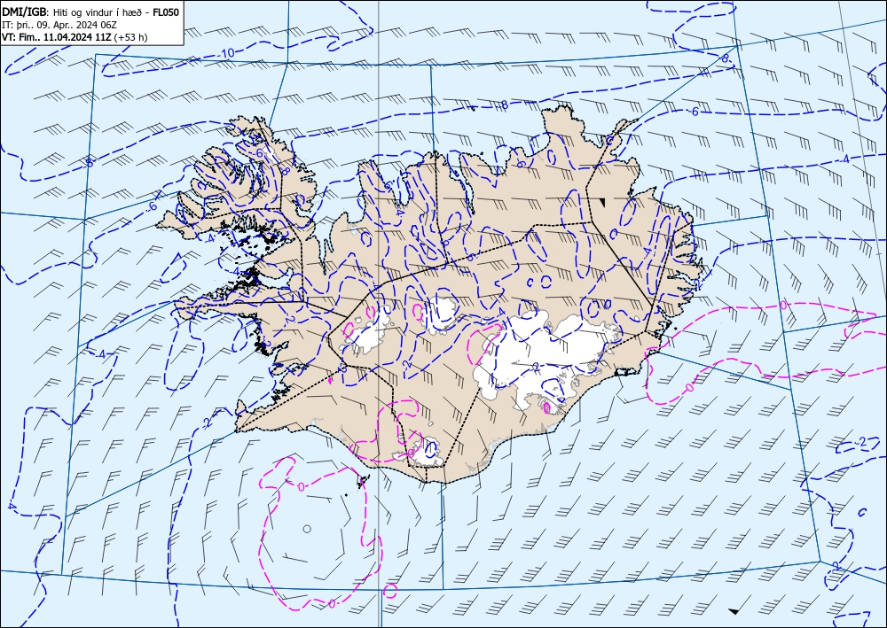
Task: Click the '(+53 h)' forecast offset text
Action: tap(130, 37)
